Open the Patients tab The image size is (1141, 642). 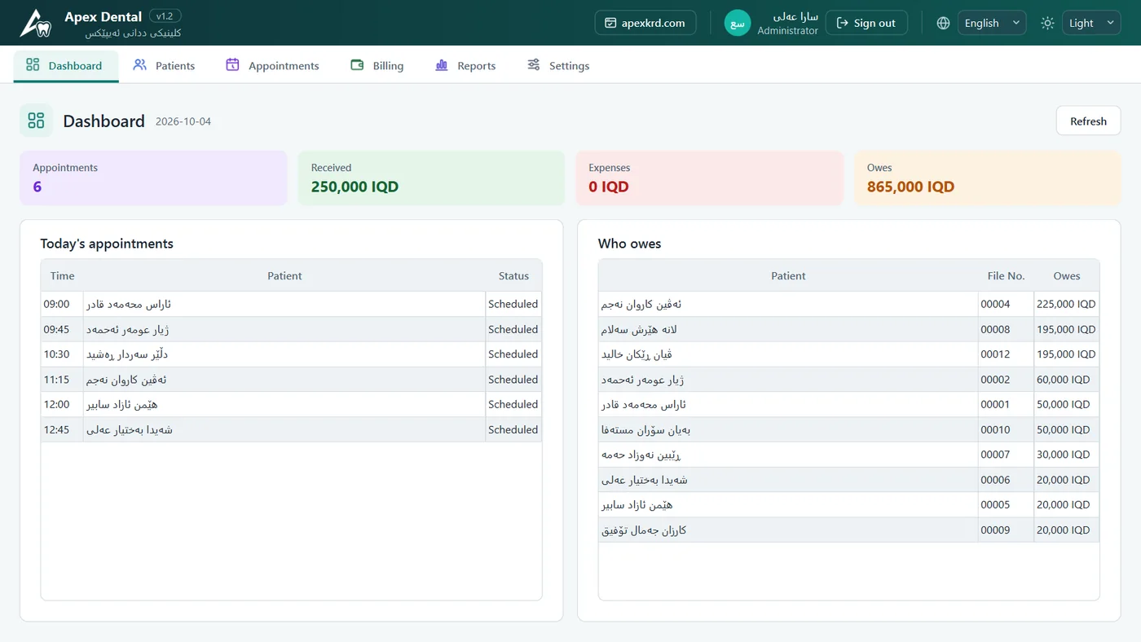point(165,66)
